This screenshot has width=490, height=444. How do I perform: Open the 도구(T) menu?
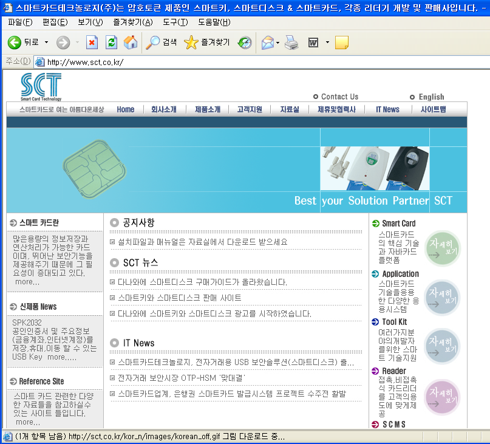[x=175, y=22]
